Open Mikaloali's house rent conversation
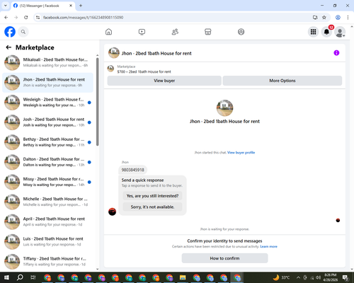The height and width of the screenshot is (283, 354). 47,63
